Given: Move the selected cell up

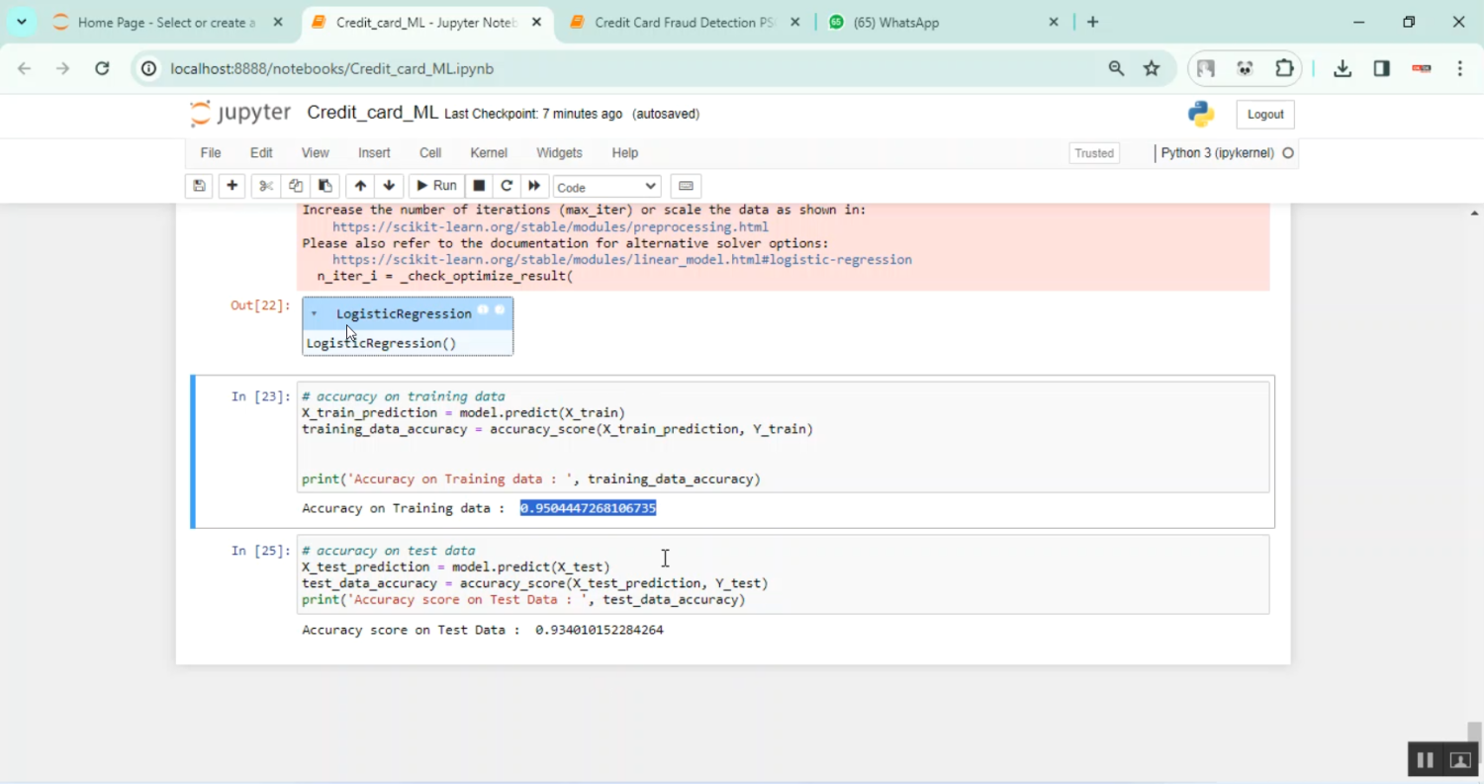Looking at the screenshot, I should coord(360,186).
